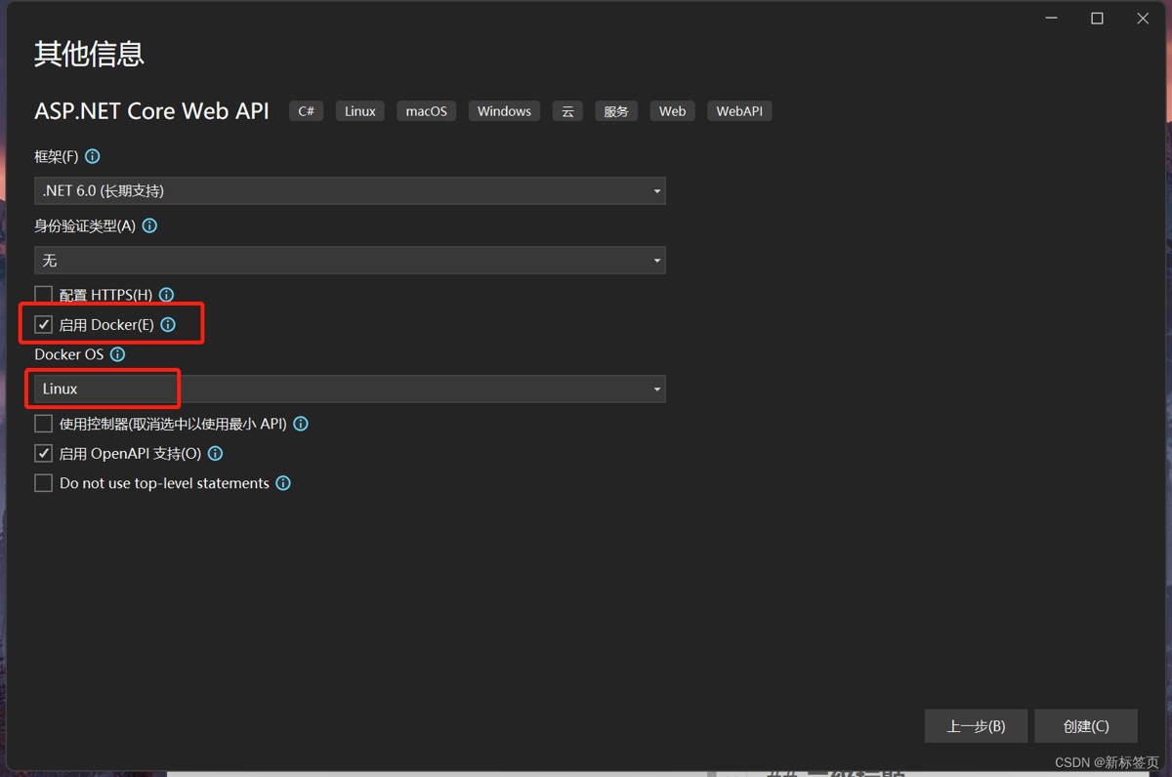Click the Web tag

coord(672,111)
